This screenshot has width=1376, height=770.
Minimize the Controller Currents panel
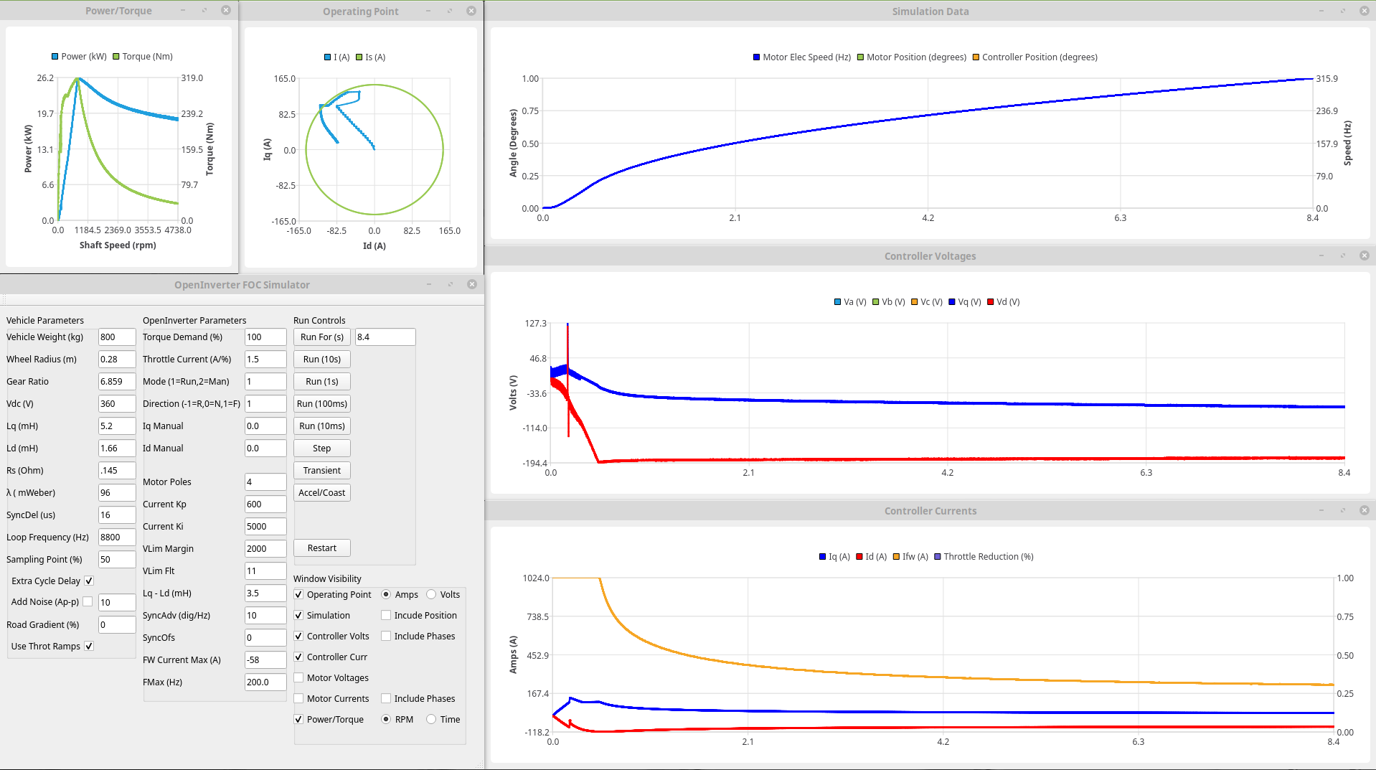pyautogui.click(x=1321, y=510)
